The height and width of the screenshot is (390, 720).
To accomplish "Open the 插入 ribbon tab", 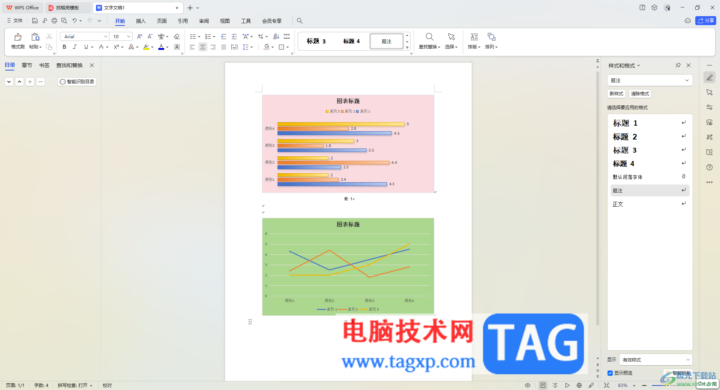I will point(141,21).
